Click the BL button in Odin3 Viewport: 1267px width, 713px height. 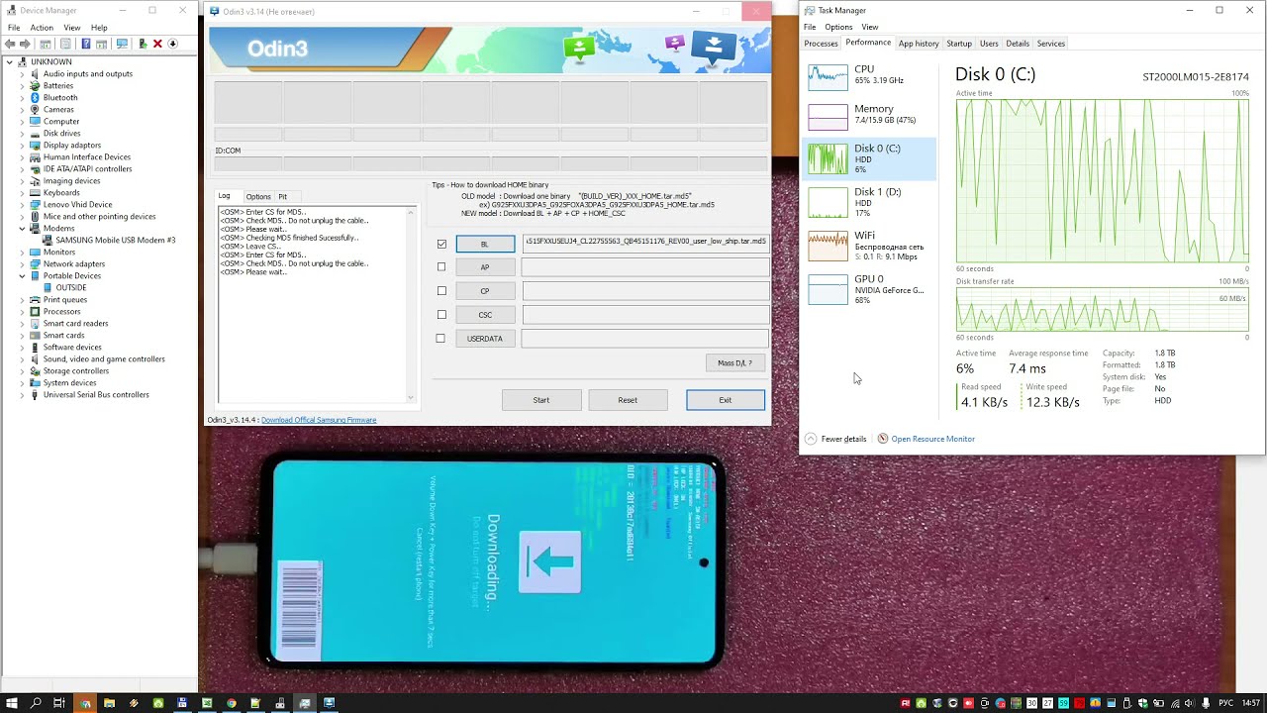tap(485, 244)
